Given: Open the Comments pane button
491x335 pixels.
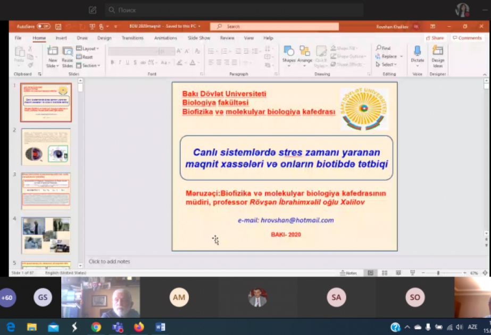Looking at the screenshot, I should pos(467,38).
